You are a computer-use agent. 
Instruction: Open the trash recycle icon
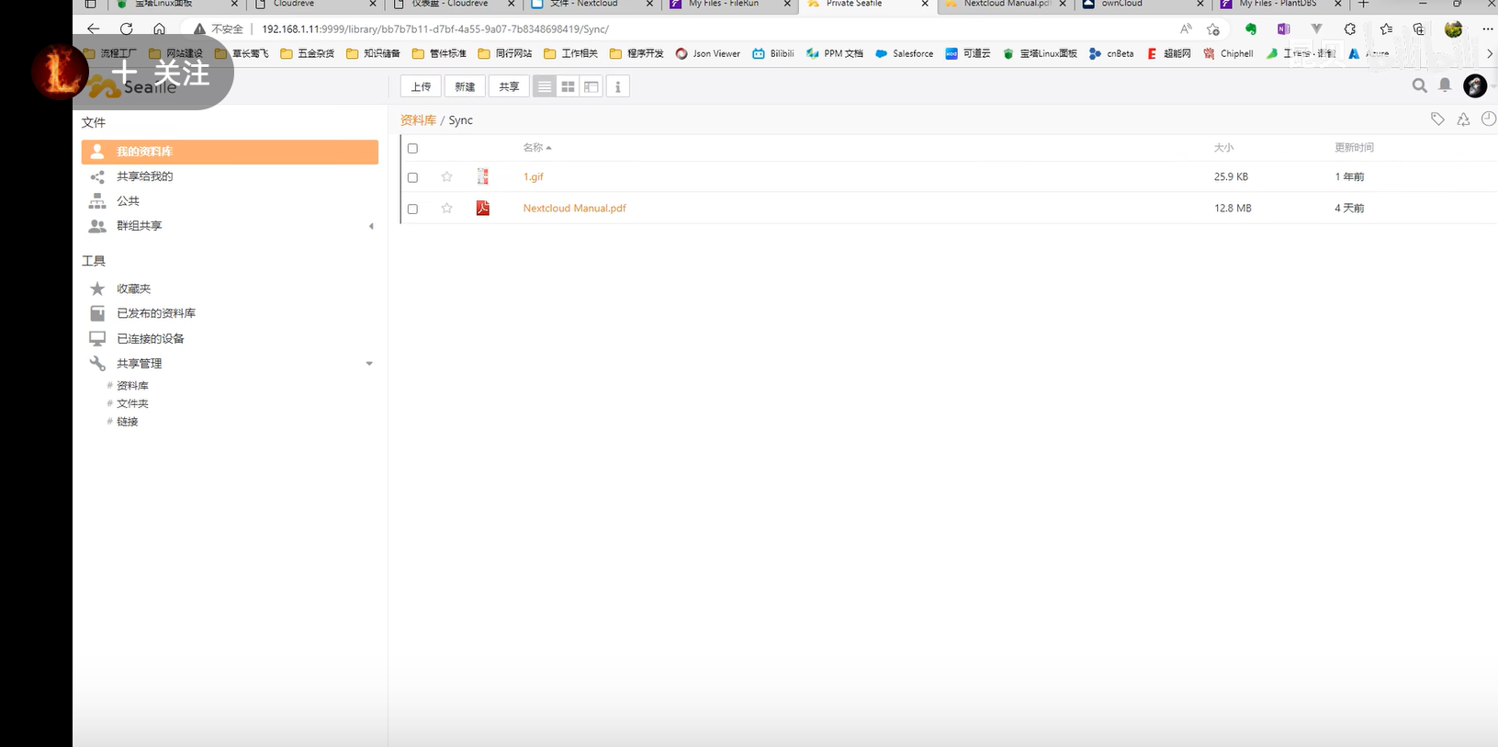[x=1463, y=119]
